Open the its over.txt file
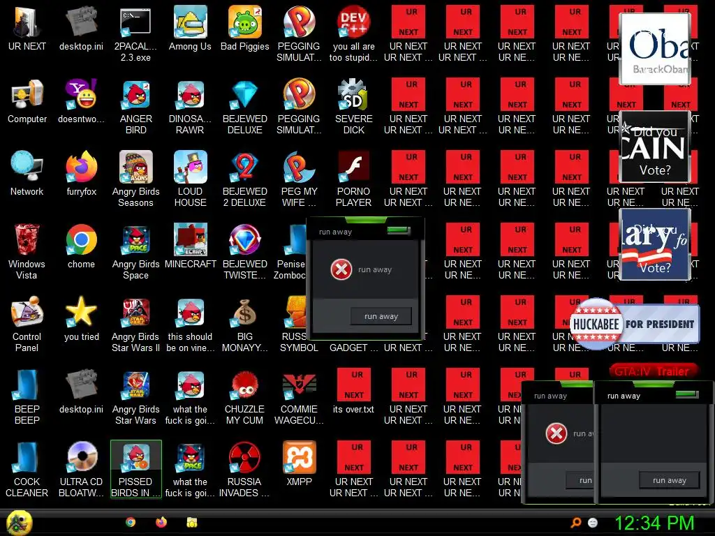The image size is (715, 536). click(x=354, y=391)
